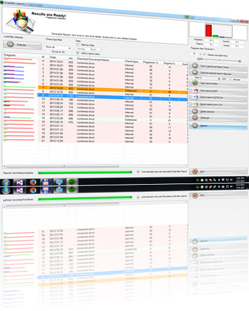Click the green Open reports folder icon
The image size is (249, 311).
pos(195,83)
